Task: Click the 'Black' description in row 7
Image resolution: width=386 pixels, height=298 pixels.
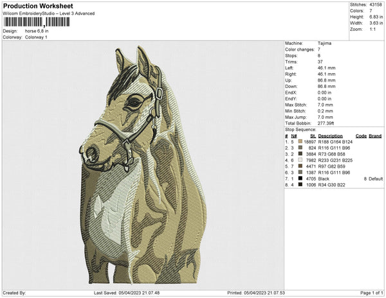Action: point(324,179)
